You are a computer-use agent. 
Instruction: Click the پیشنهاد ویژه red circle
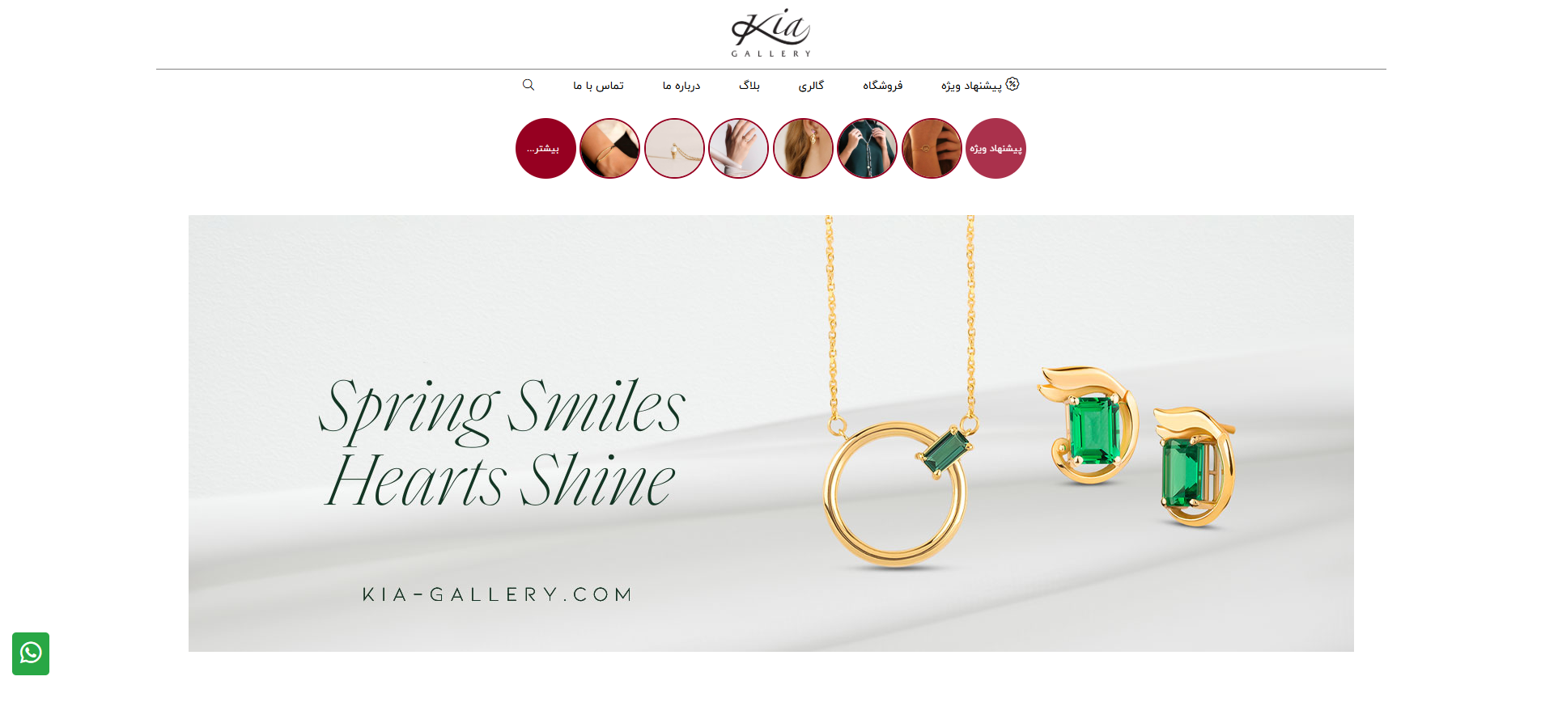tap(995, 148)
